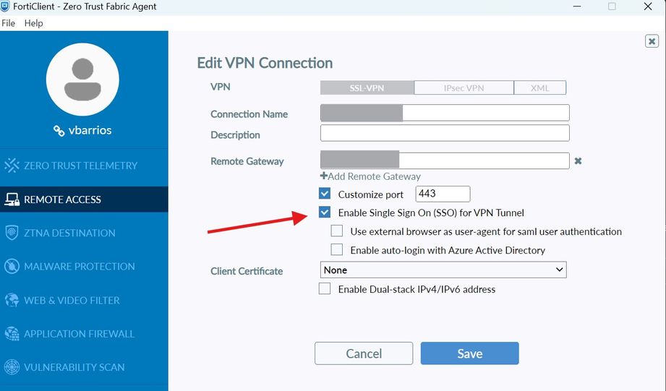Open the Vulnerability Scan icon
This screenshot has height=391, width=666.
12,367
